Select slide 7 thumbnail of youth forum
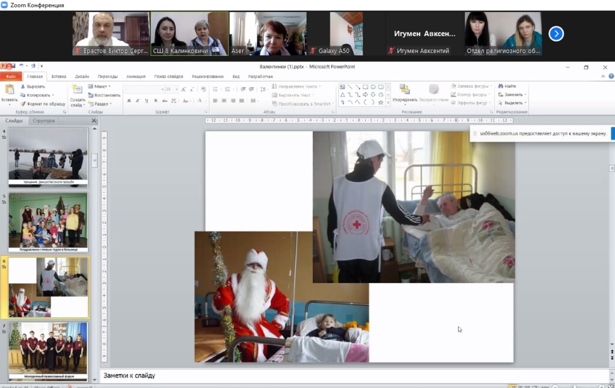The width and height of the screenshot is (615, 388). click(x=48, y=351)
